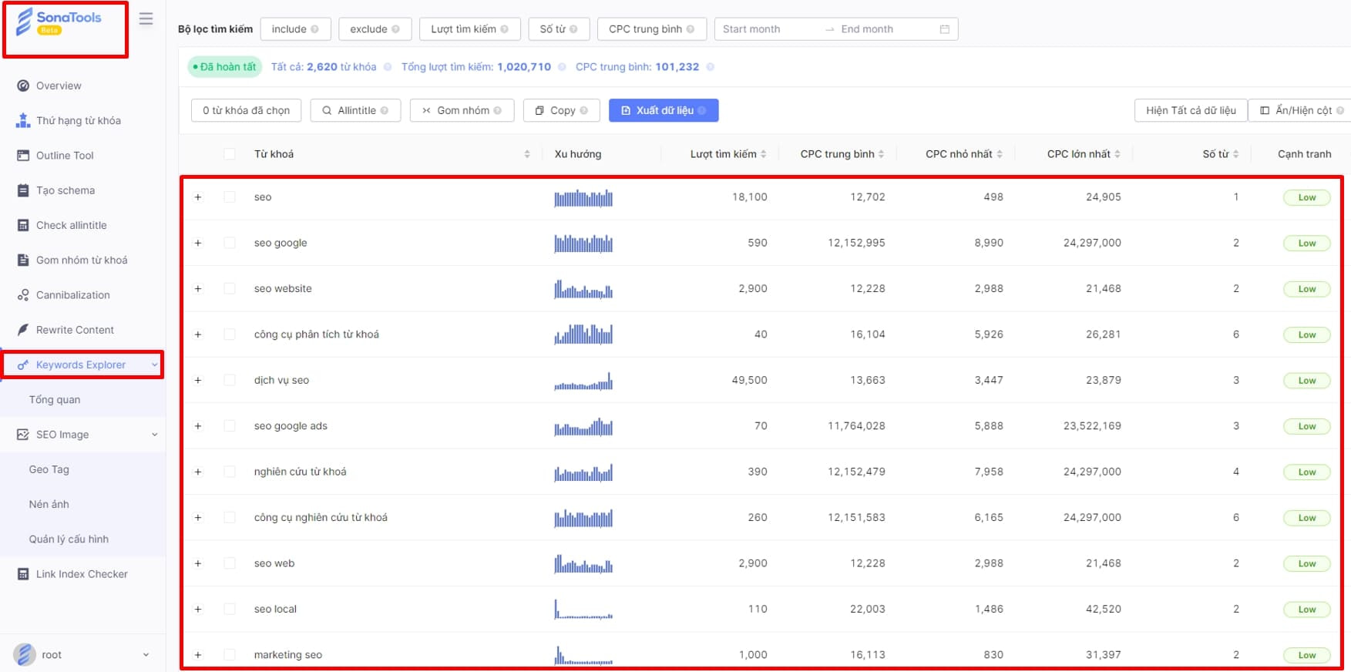Click the Link Index Checker icon
The height and width of the screenshot is (672, 1351).
[23, 574]
